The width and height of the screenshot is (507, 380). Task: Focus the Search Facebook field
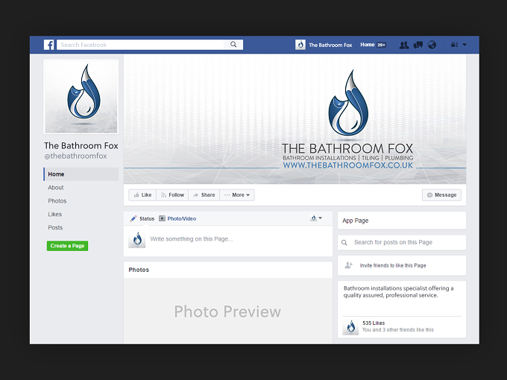click(141, 45)
